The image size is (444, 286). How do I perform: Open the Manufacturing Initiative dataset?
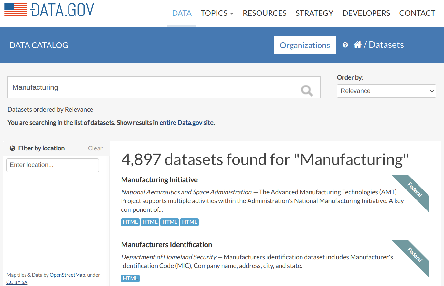pyautogui.click(x=159, y=180)
